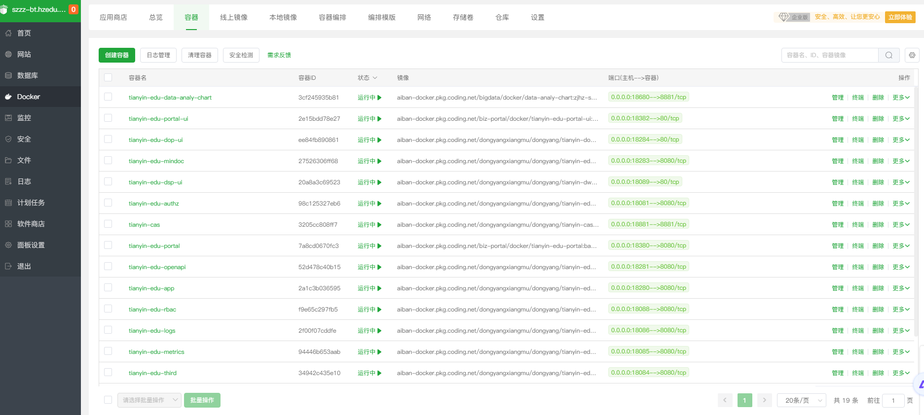This screenshot has height=415, width=924.
Task: Click the software store icon in sidebar
Action: pos(8,224)
